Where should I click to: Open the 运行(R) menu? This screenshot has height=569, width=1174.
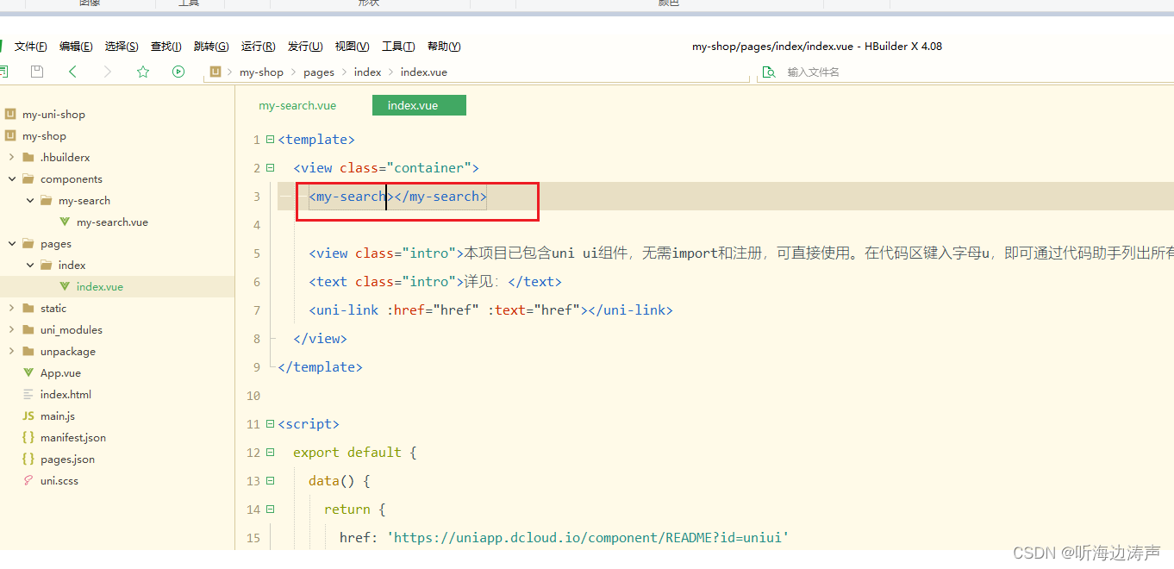click(x=258, y=47)
